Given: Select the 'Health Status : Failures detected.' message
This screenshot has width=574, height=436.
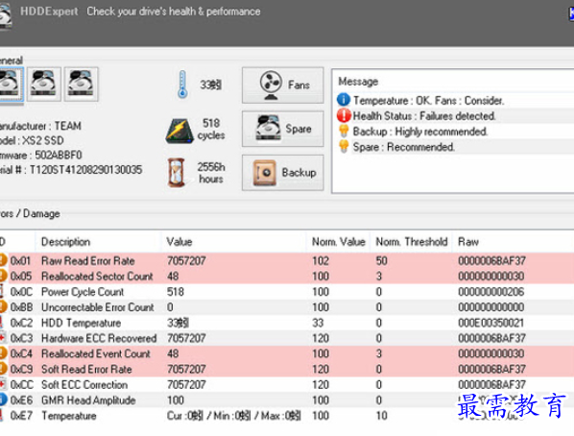Looking at the screenshot, I should [424, 116].
